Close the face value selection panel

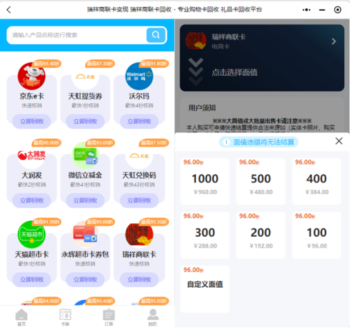339,141
